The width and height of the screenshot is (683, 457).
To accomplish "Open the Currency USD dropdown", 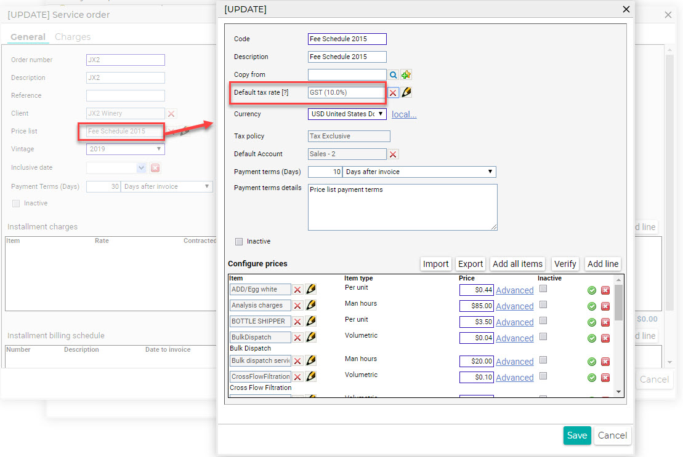I will coord(347,114).
